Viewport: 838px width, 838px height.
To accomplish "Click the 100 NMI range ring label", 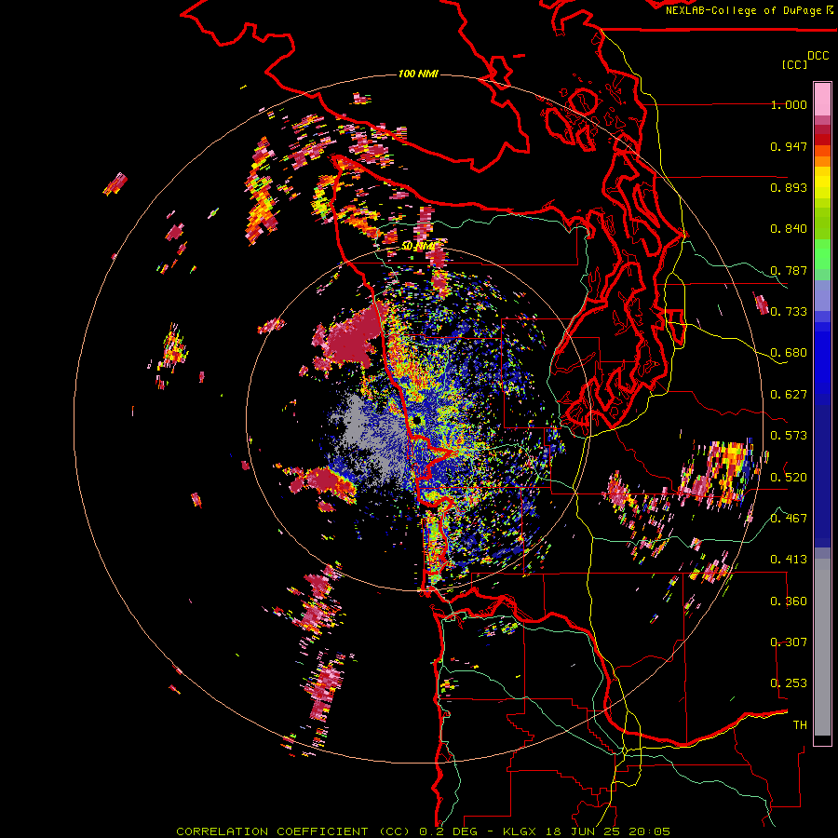I will point(418,74).
